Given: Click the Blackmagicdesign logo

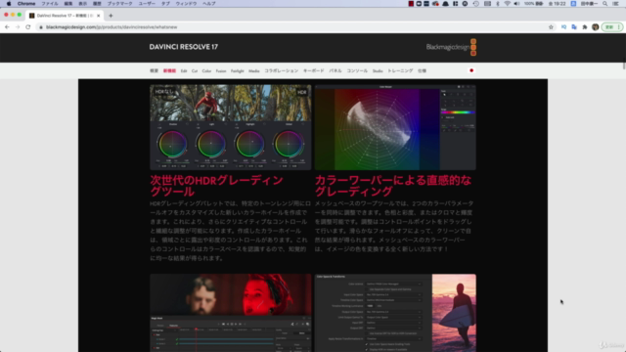Looking at the screenshot, I should point(451,47).
